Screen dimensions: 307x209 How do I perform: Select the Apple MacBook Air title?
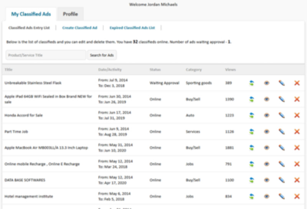(x=46, y=148)
